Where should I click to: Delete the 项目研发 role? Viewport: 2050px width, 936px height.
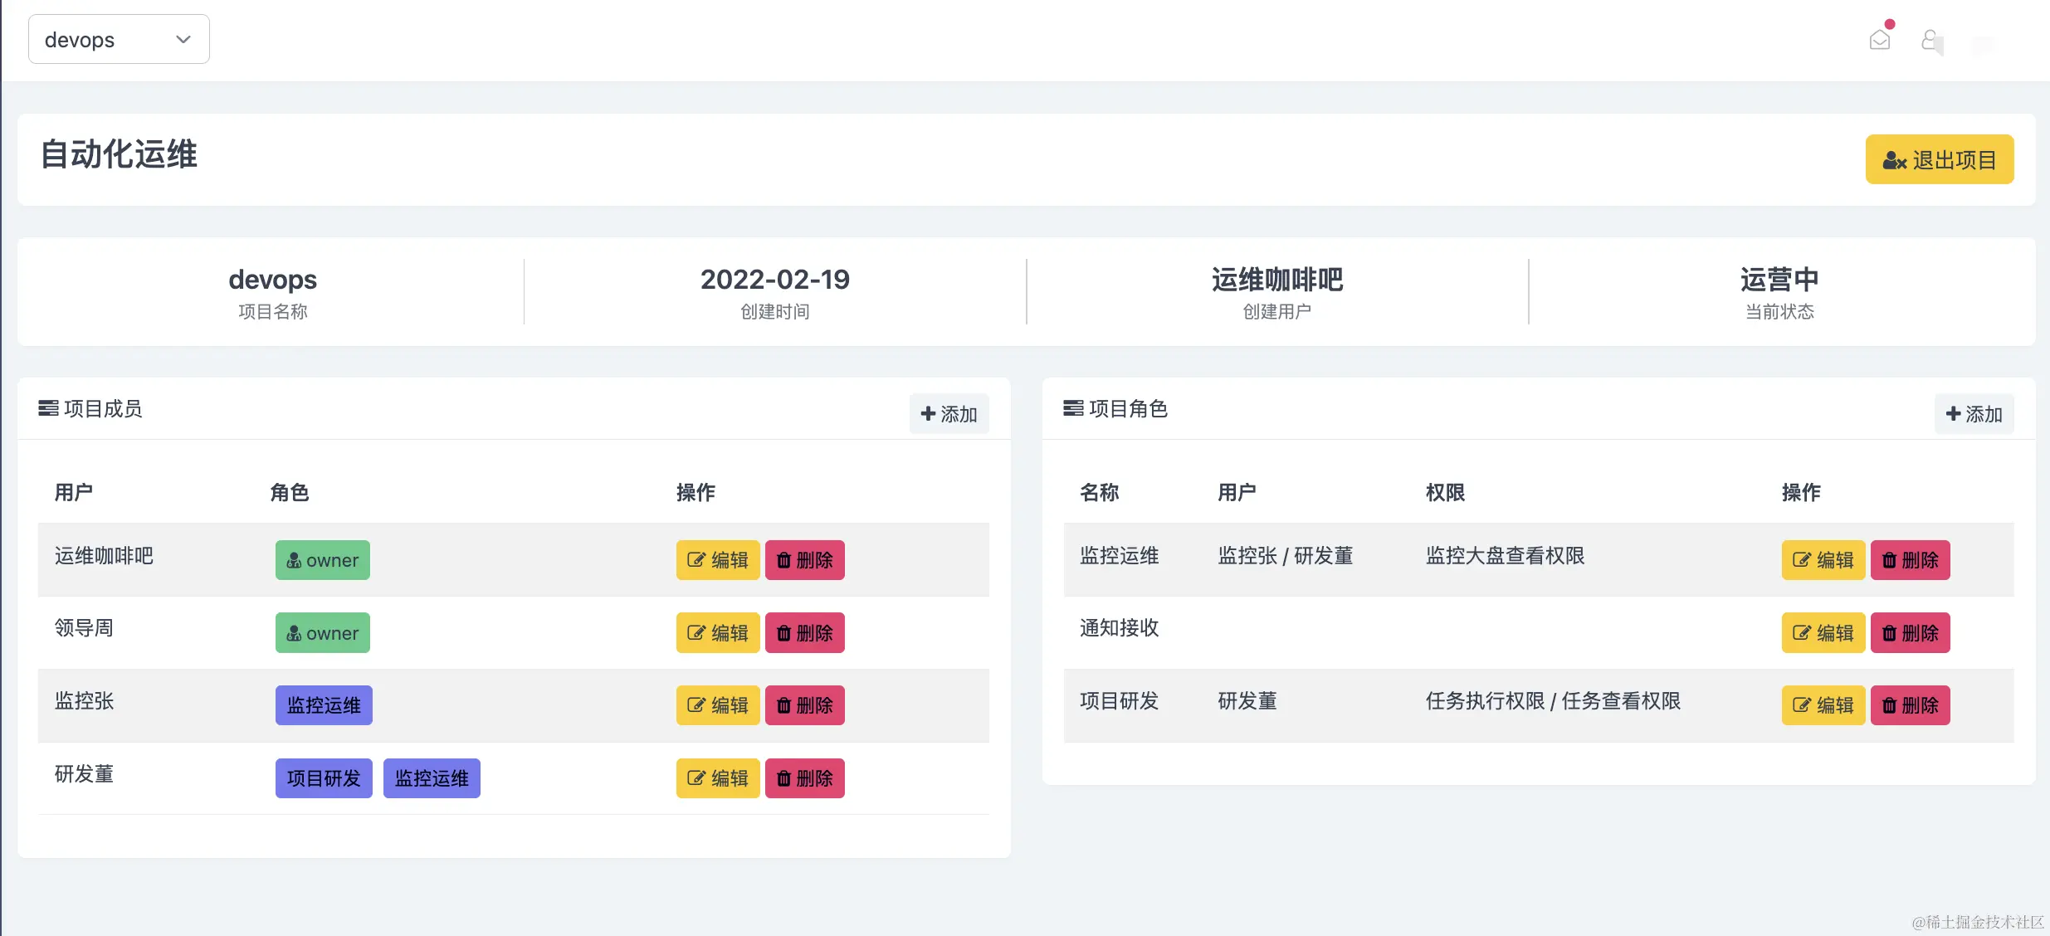tap(1910, 705)
